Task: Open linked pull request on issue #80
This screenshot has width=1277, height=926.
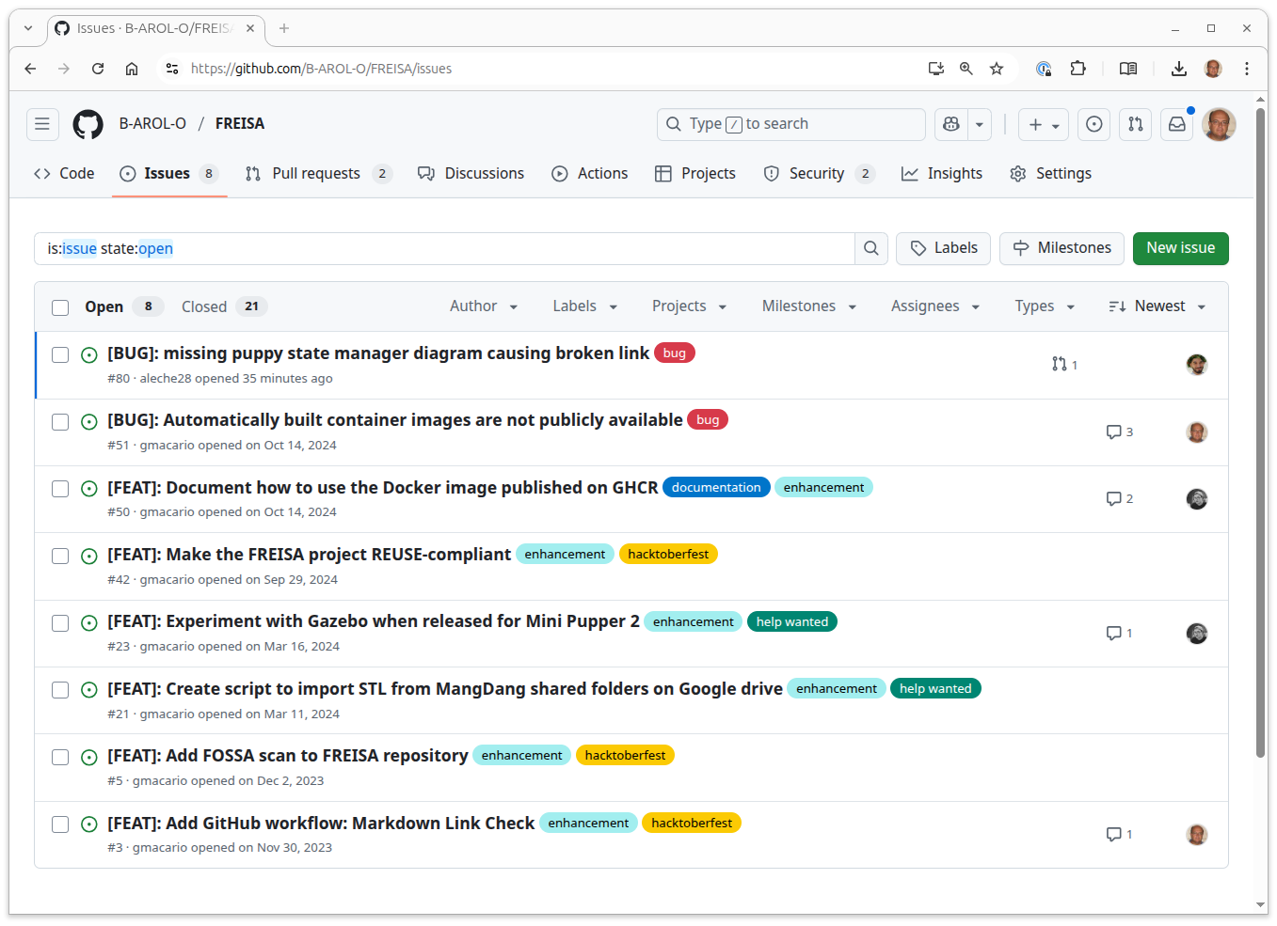Action: (x=1064, y=365)
